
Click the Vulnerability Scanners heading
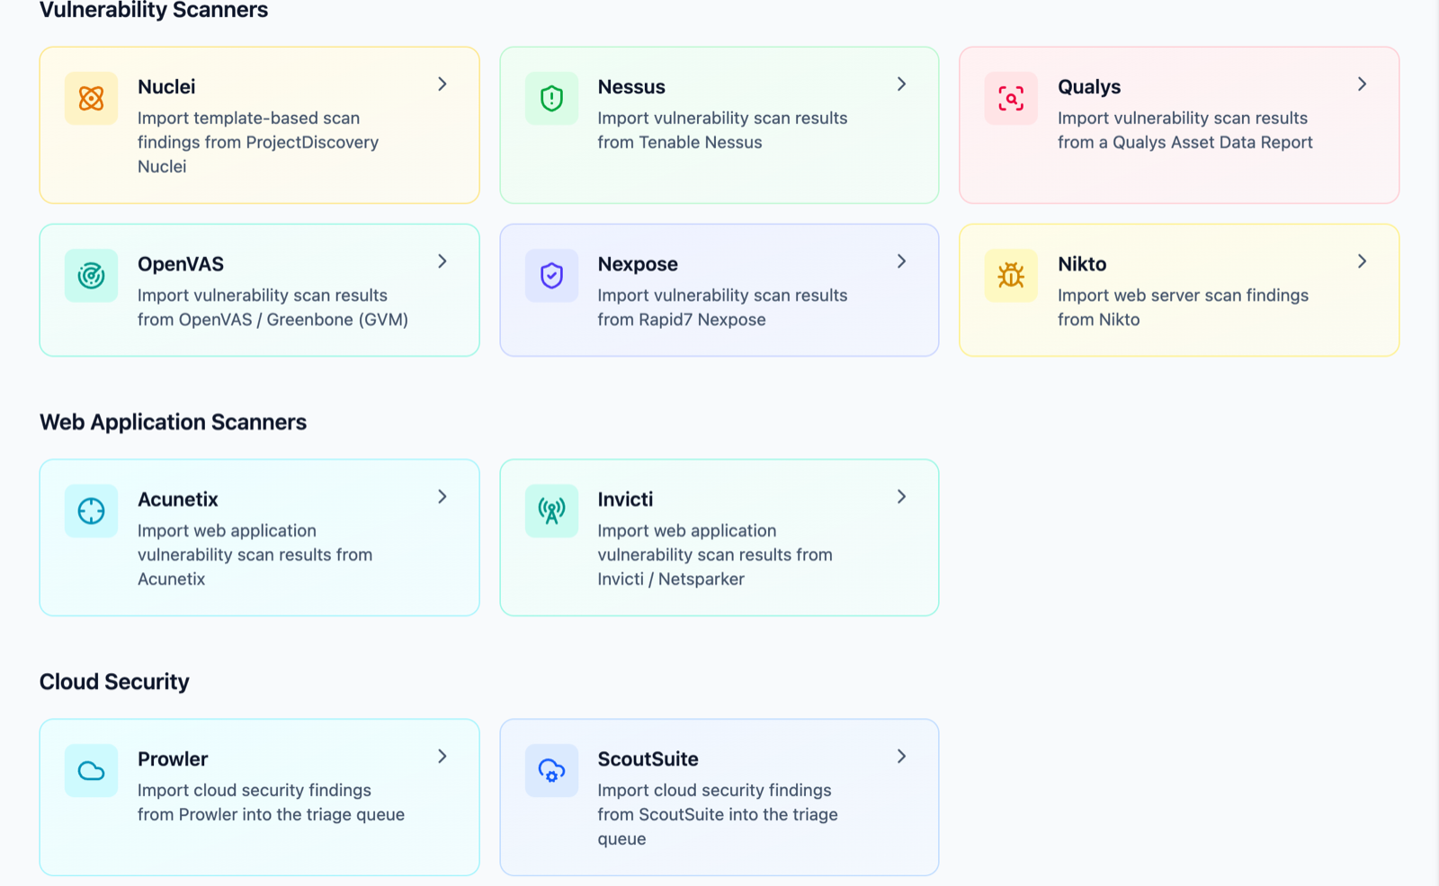pyautogui.click(x=154, y=10)
